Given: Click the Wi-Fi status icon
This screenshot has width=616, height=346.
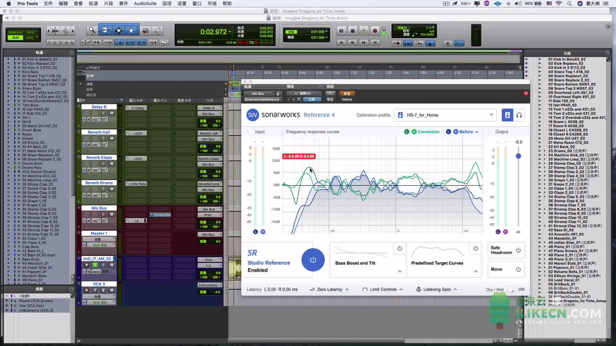Looking at the screenshot, I should tap(559, 4).
